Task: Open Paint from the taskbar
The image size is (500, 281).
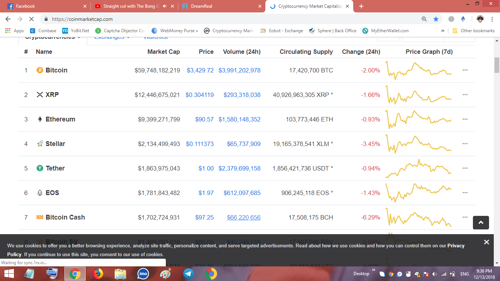Action: pos(166,274)
